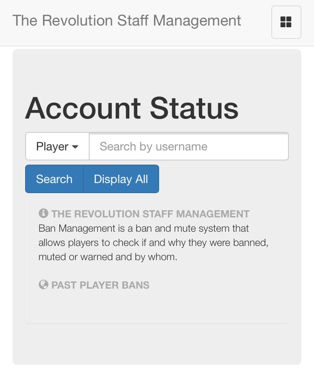Screen dimensions: 314x372
Task: Click the Ban Management description paragraph
Action: [x=154, y=243]
